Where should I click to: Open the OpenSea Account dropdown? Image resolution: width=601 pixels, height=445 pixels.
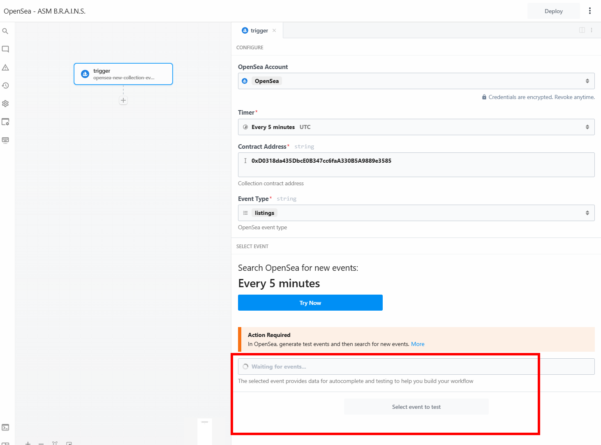tap(416, 81)
